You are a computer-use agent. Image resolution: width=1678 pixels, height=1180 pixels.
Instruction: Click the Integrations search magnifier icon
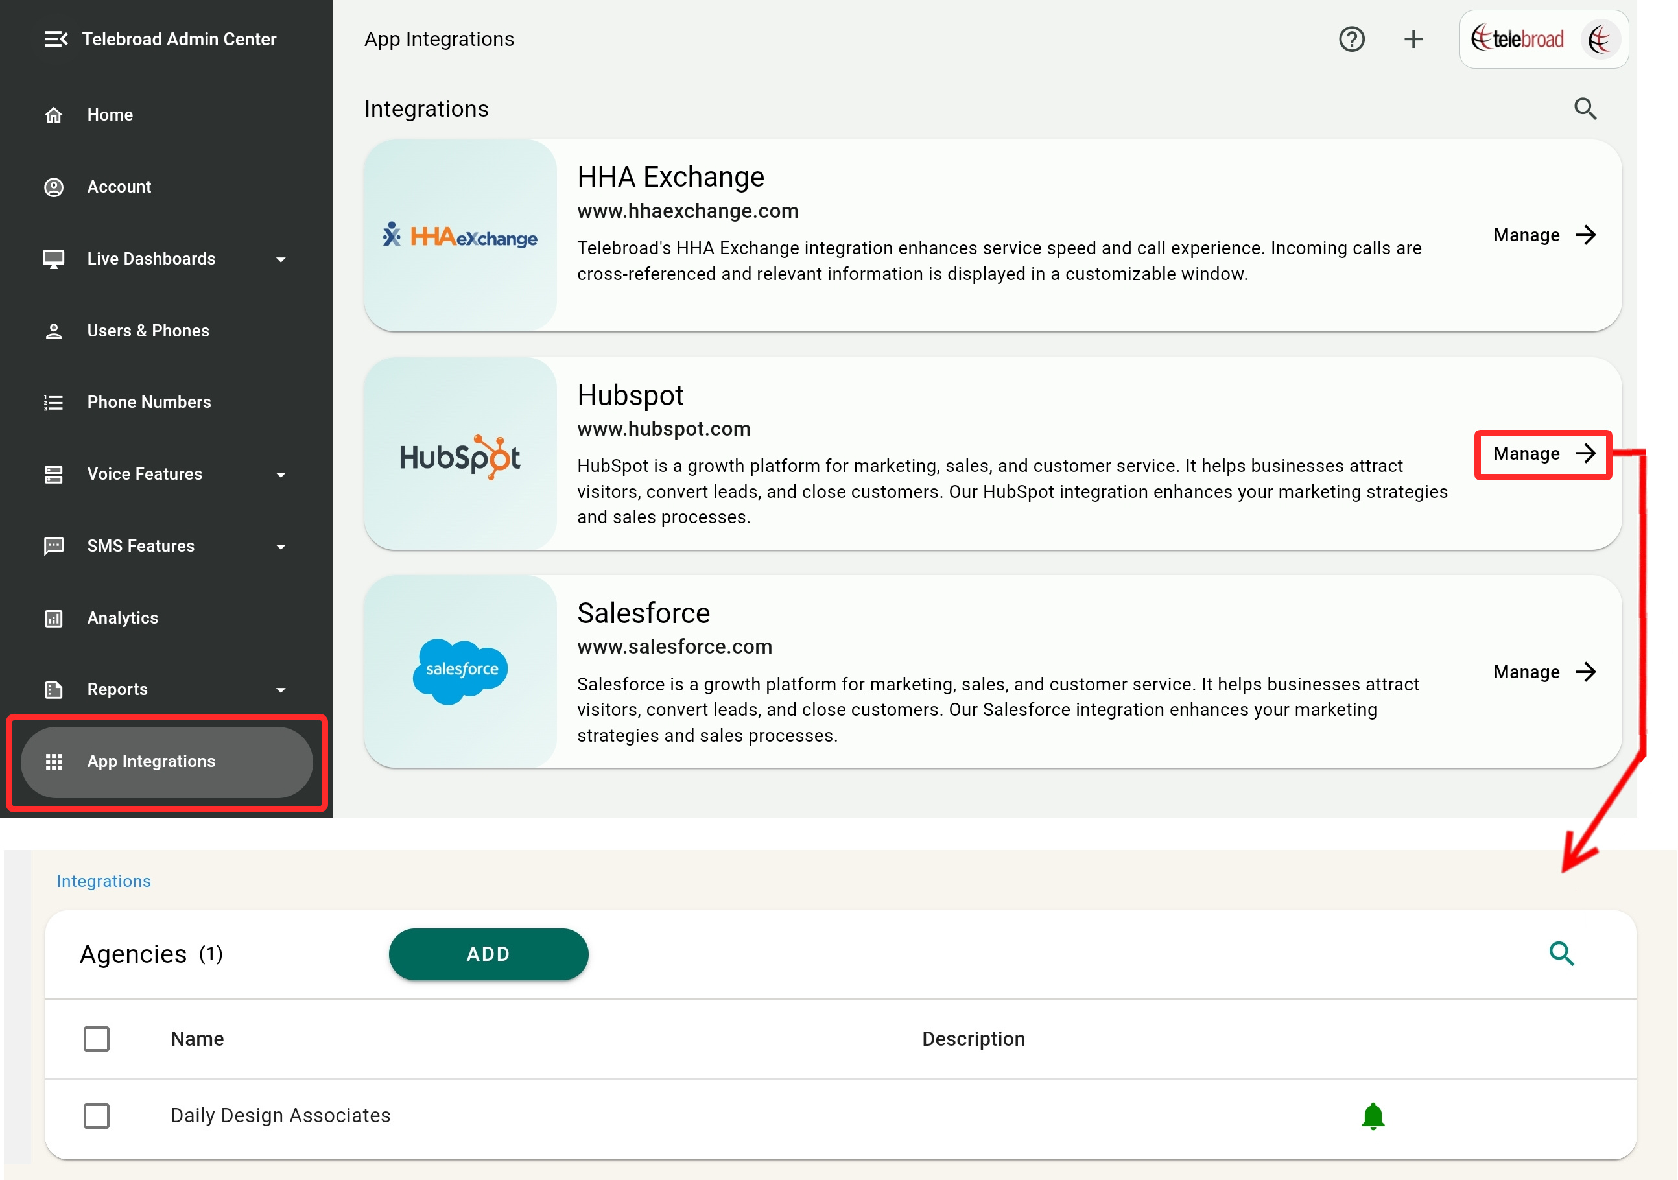coord(1585,109)
